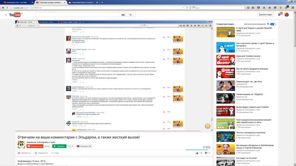Open the on-screen keyboard icon in search
The height and width of the screenshot is (166, 296).
tap(123, 15)
